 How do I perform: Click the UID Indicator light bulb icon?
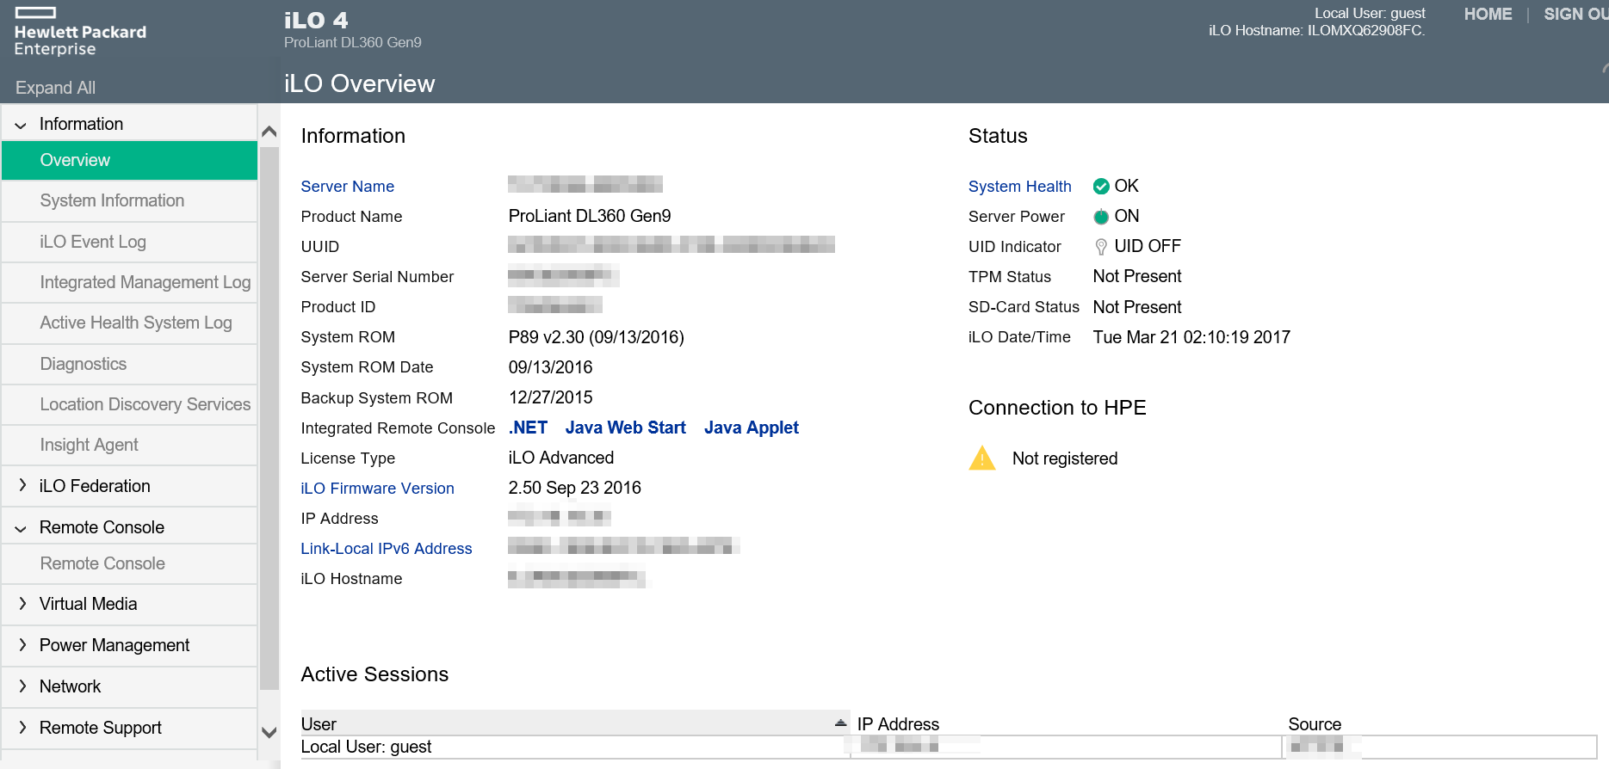(1100, 247)
